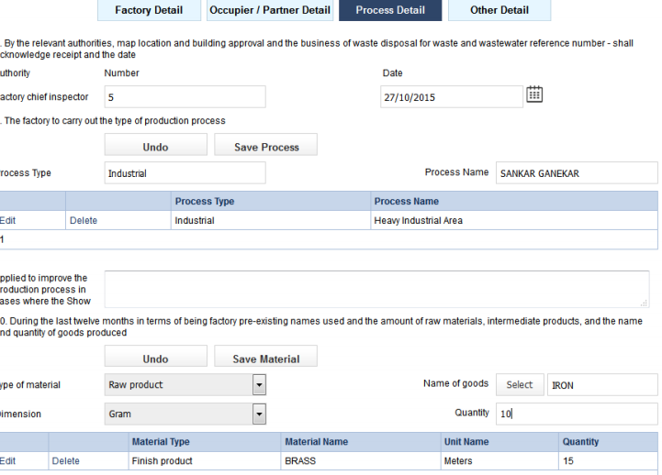Click the Save Process button
This screenshot has height=475, width=662.
[x=265, y=147]
